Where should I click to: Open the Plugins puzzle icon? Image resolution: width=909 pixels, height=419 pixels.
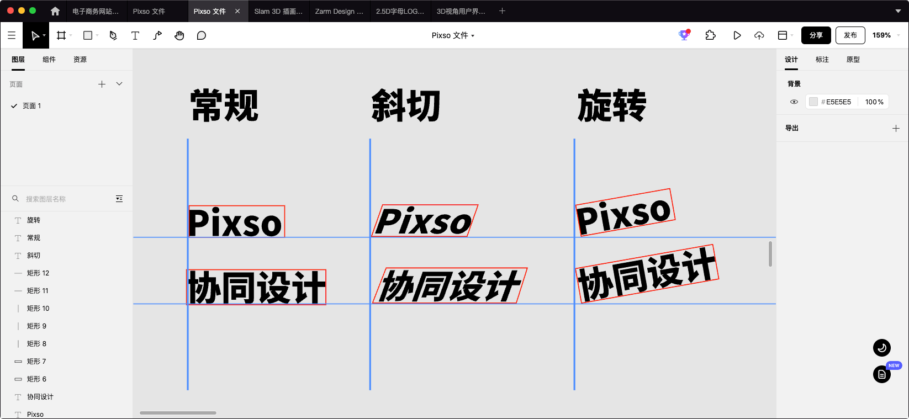[711, 35]
